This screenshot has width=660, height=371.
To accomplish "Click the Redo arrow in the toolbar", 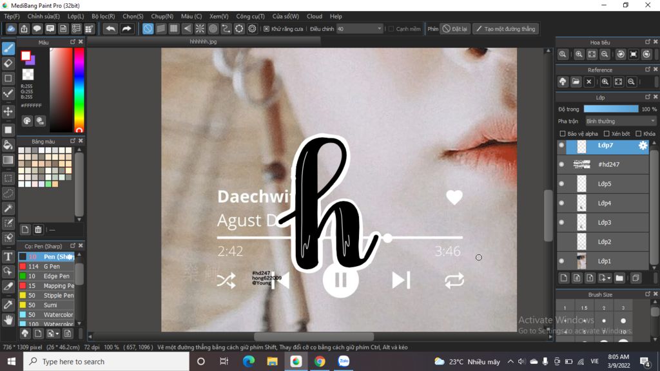I will pos(126,28).
